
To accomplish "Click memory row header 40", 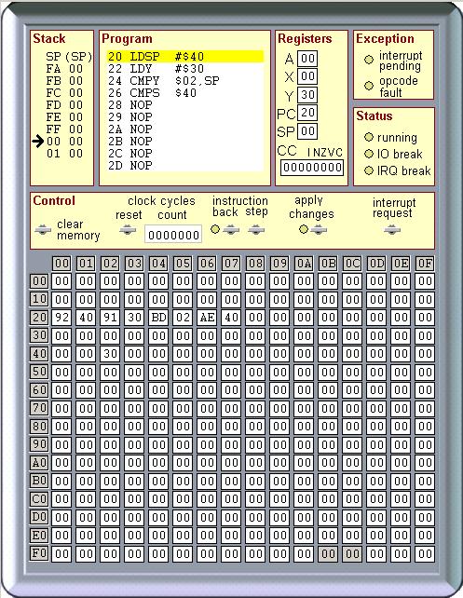I will click(39, 354).
